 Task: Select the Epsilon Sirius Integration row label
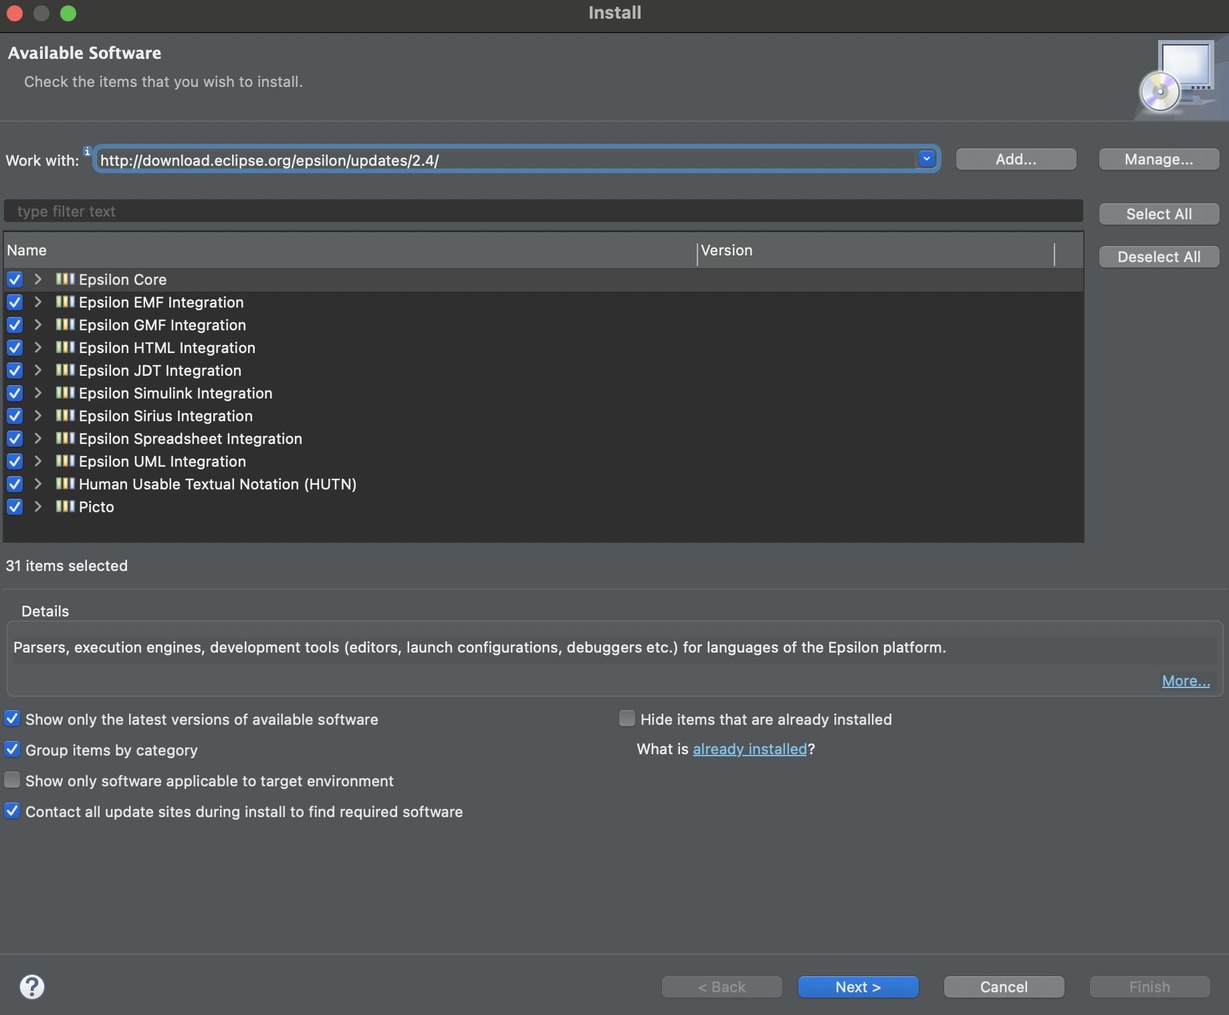point(166,416)
